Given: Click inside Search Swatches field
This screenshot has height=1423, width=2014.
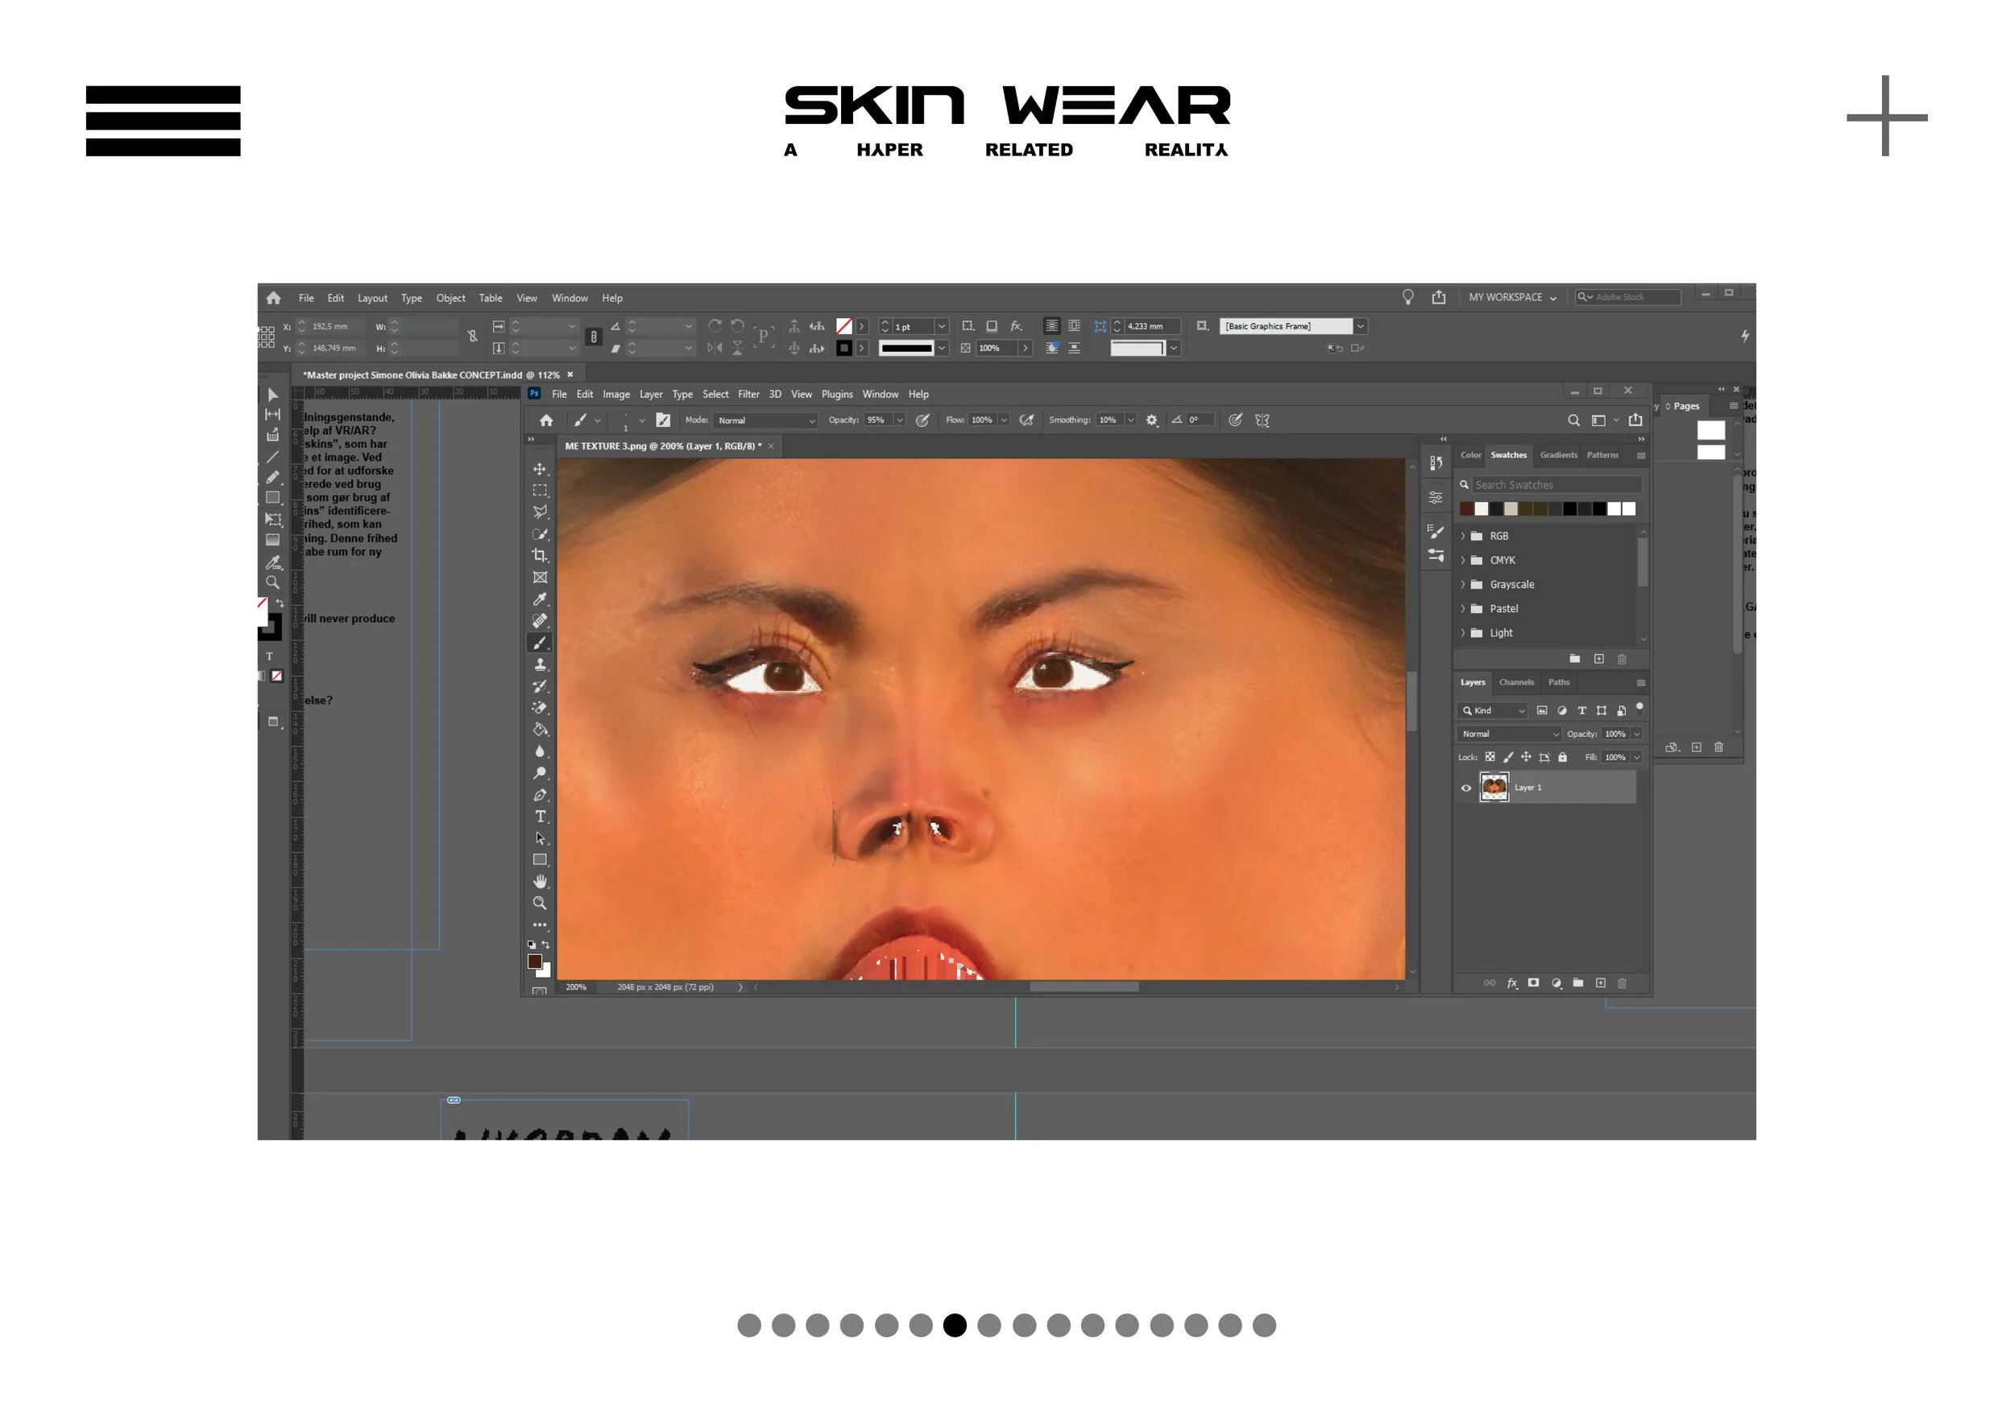Looking at the screenshot, I should click(1556, 485).
